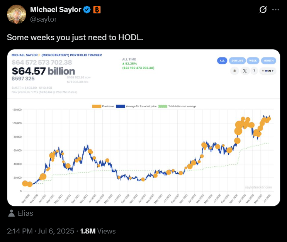Click the 2:14 PM · Jul 6, 2025 timestamp
Image resolution: width=287 pixels, height=242 pixels.
pos(41,231)
